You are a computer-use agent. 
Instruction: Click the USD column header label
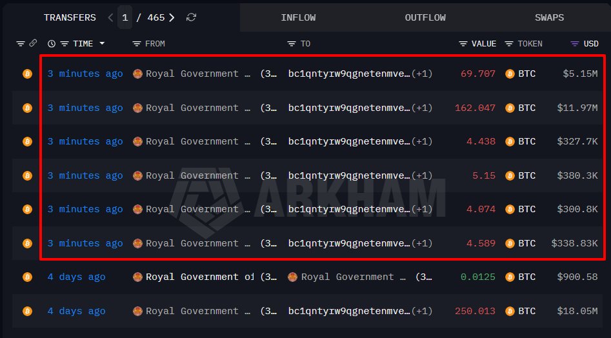[x=591, y=44]
